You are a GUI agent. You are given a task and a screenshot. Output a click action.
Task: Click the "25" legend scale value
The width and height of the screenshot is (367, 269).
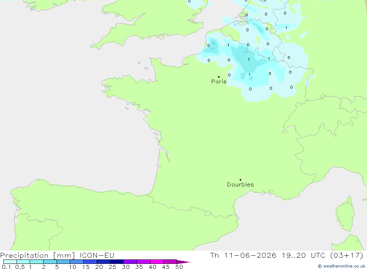pyautogui.click(x=113, y=267)
